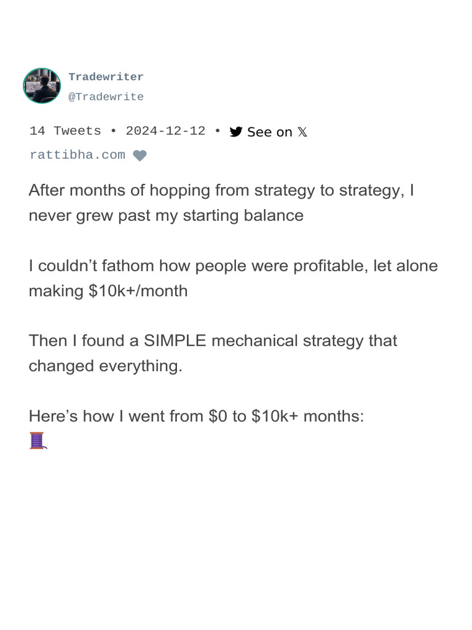Click 'changed everything.' text
The width and height of the screenshot is (472, 630).
(x=106, y=366)
